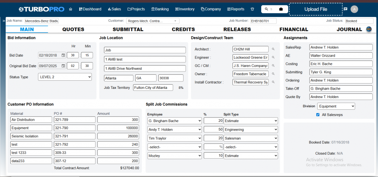Click the Bid Date hour field
Viewport: 378px width, 177px height.
pos(73,55)
